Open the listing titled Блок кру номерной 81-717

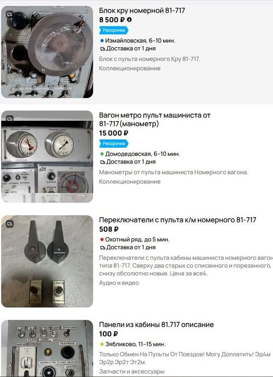(142, 11)
